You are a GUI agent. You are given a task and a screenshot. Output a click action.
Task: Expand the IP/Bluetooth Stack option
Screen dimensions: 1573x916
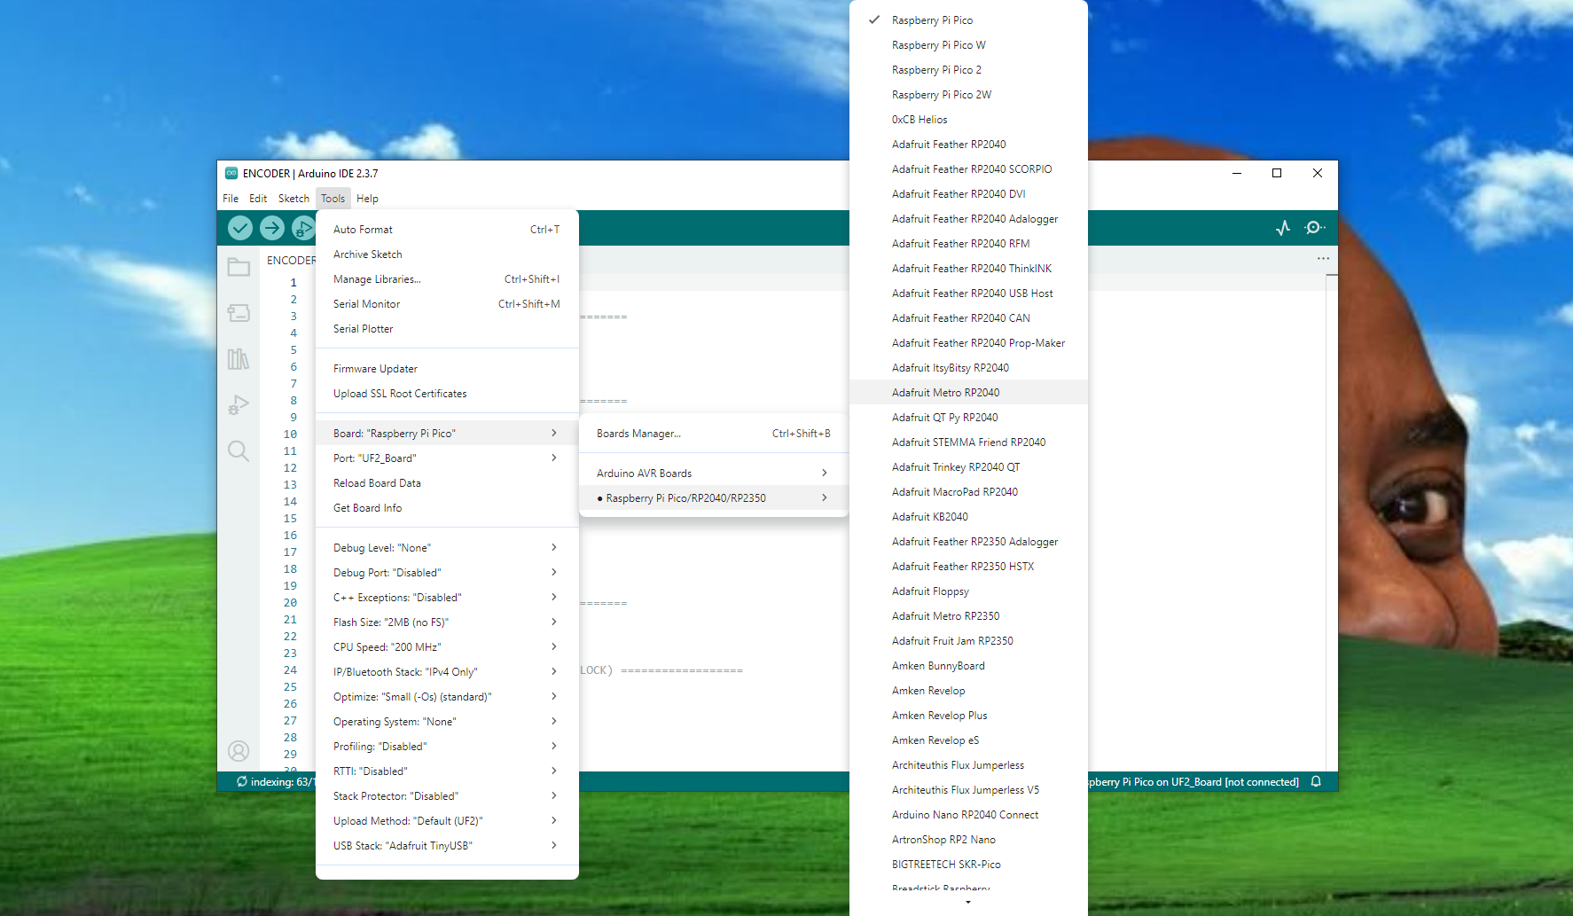(447, 672)
